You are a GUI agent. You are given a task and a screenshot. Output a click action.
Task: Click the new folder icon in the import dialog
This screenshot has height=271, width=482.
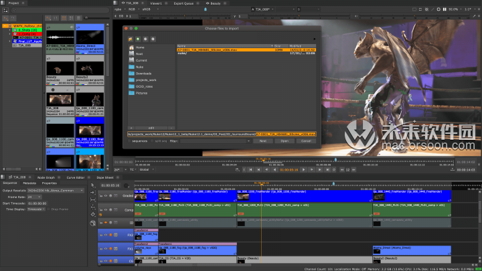point(131,39)
